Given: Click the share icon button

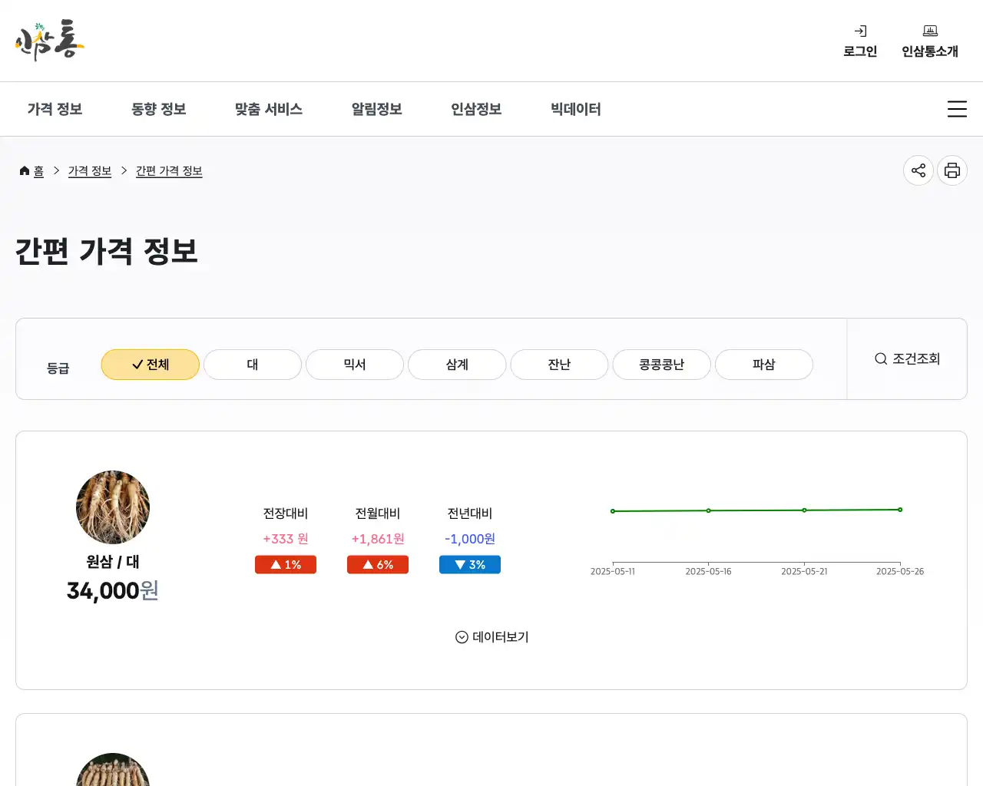Looking at the screenshot, I should (x=918, y=170).
